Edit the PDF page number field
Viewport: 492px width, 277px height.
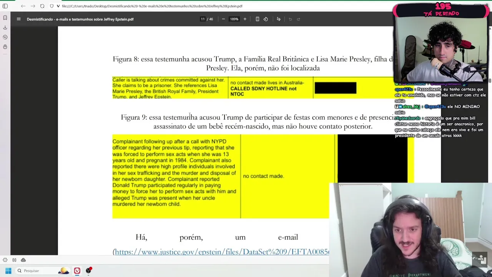(x=203, y=19)
